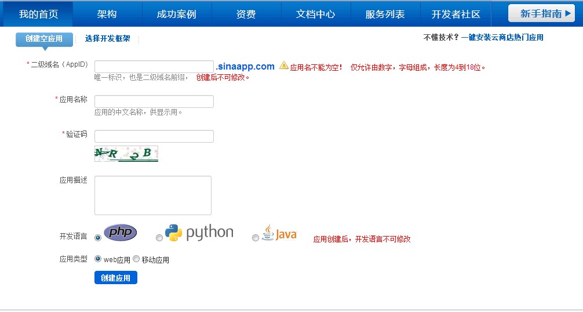Viewport: 583px width, 312px height.
Task: Open the 我的首页 menu item
Action: pos(38,14)
